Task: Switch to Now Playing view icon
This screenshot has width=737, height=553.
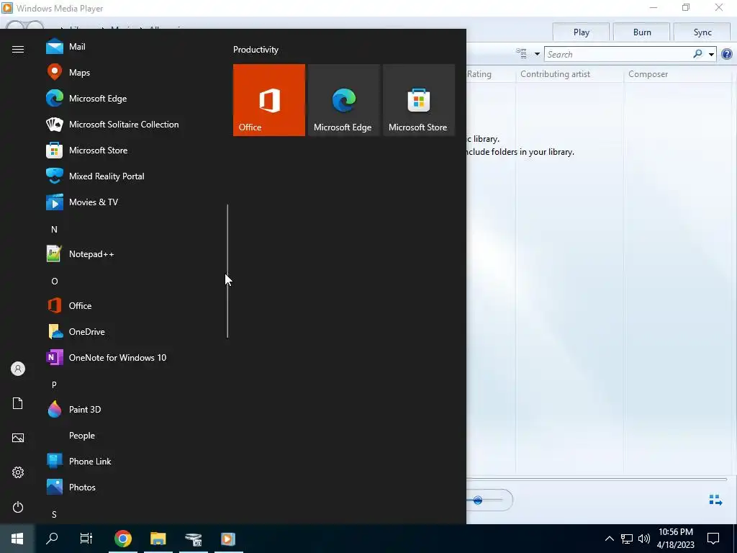Action: [715, 500]
